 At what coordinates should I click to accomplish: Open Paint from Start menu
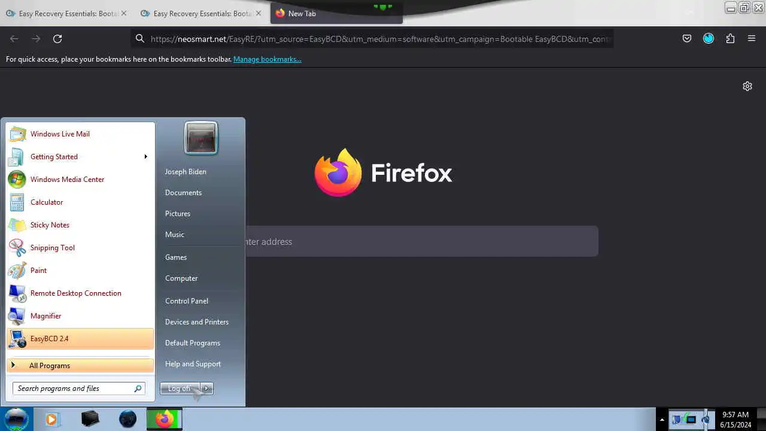coord(80,271)
